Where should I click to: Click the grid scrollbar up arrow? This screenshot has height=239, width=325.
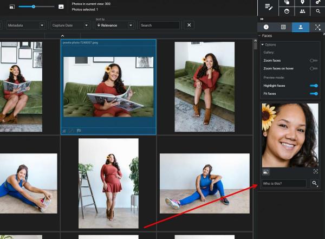coord(256,41)
